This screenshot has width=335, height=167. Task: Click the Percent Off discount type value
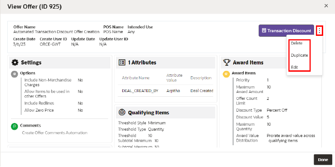(x=277, y=110)
